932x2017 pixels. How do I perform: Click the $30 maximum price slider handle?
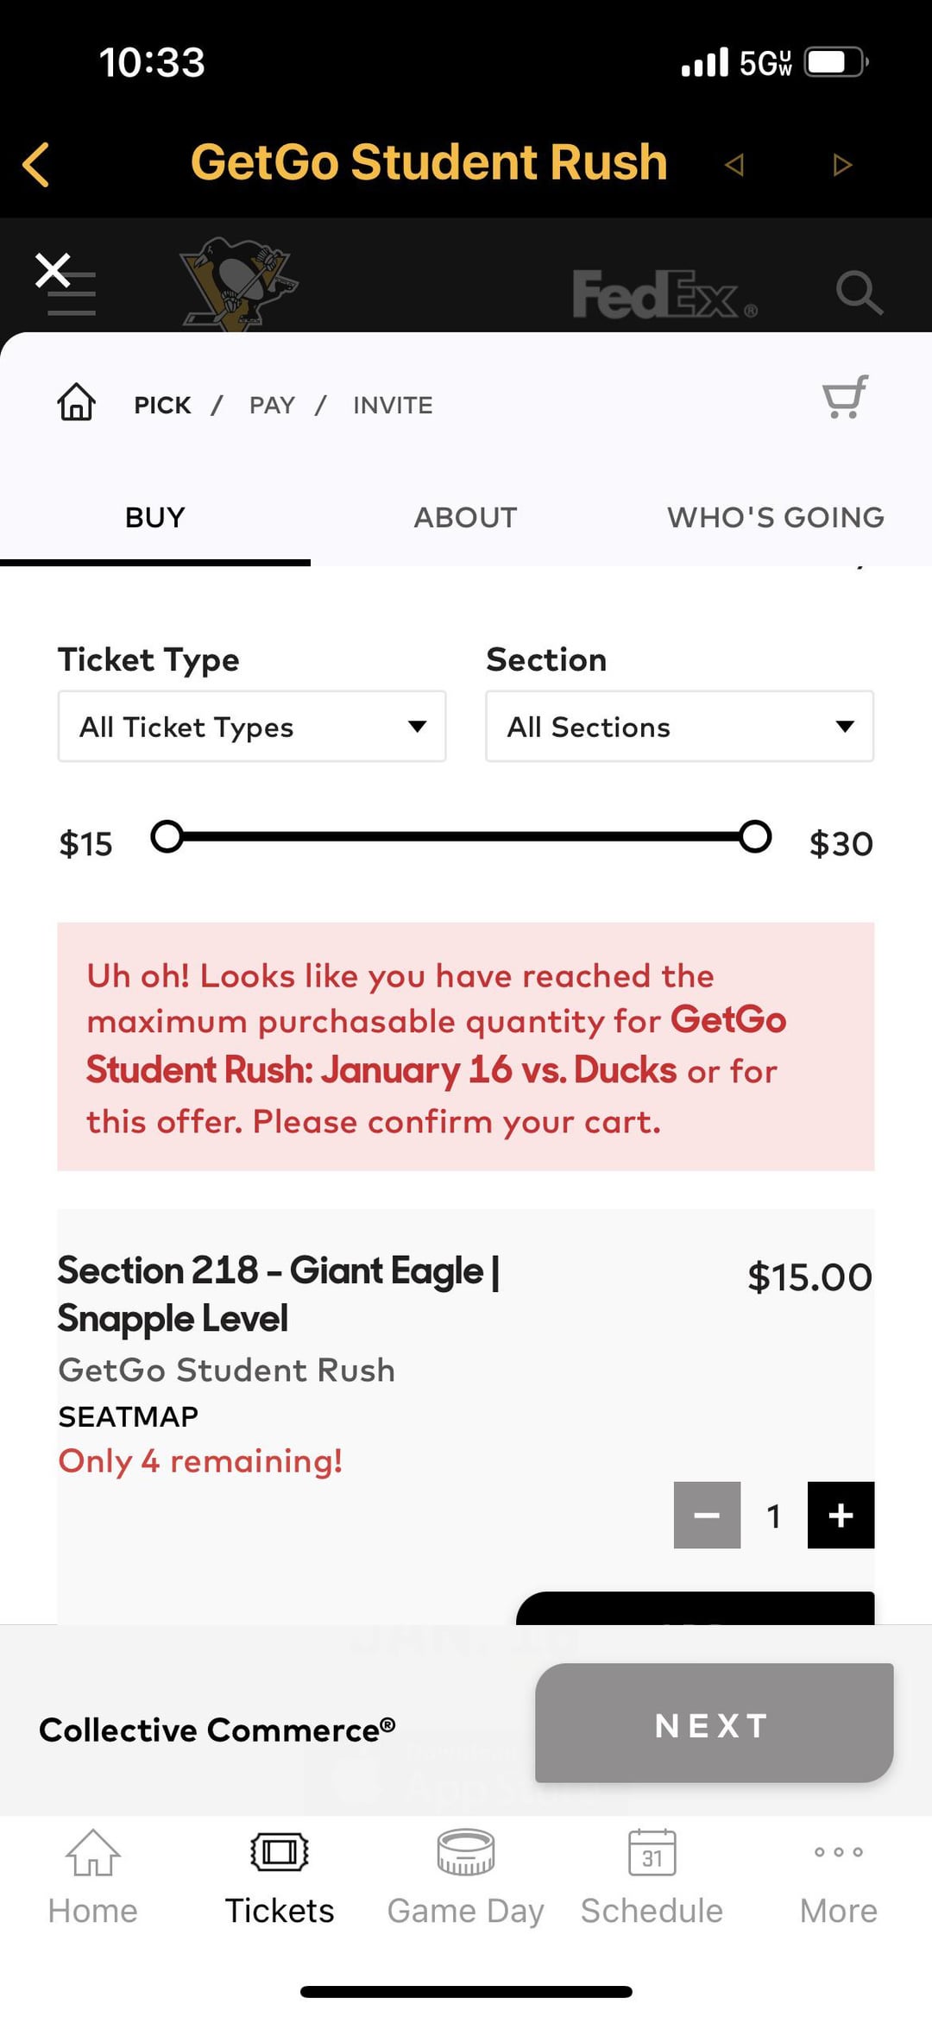point(755,836)
